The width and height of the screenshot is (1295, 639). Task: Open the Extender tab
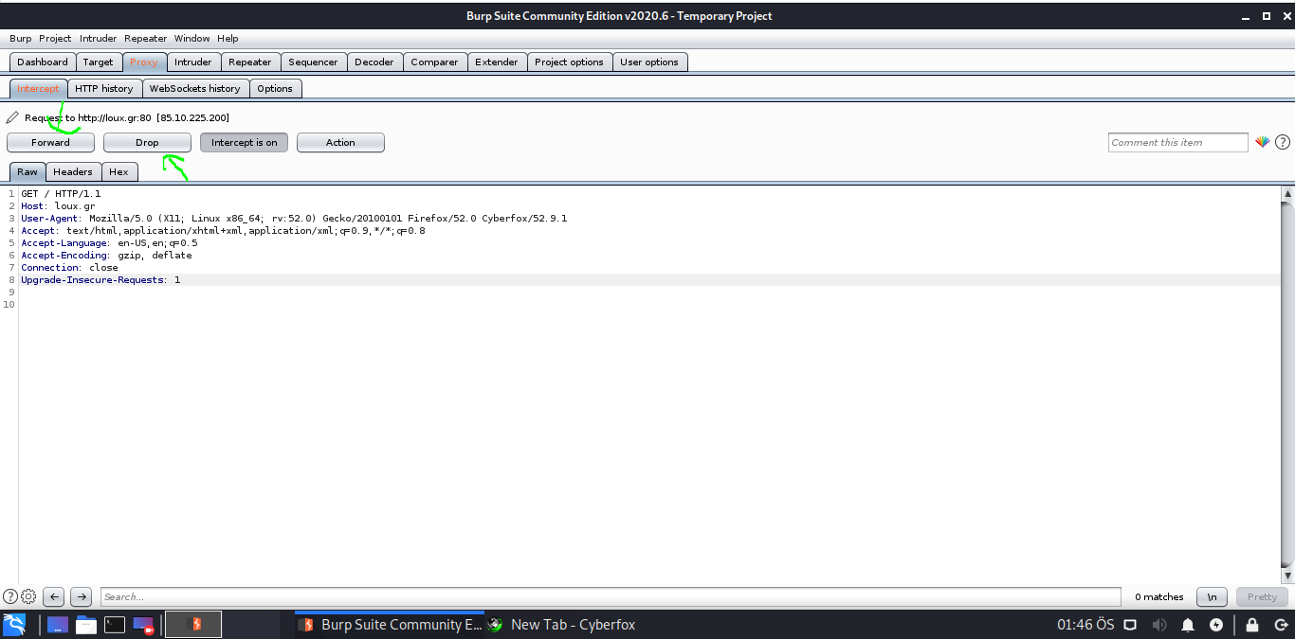pos(497,62)
